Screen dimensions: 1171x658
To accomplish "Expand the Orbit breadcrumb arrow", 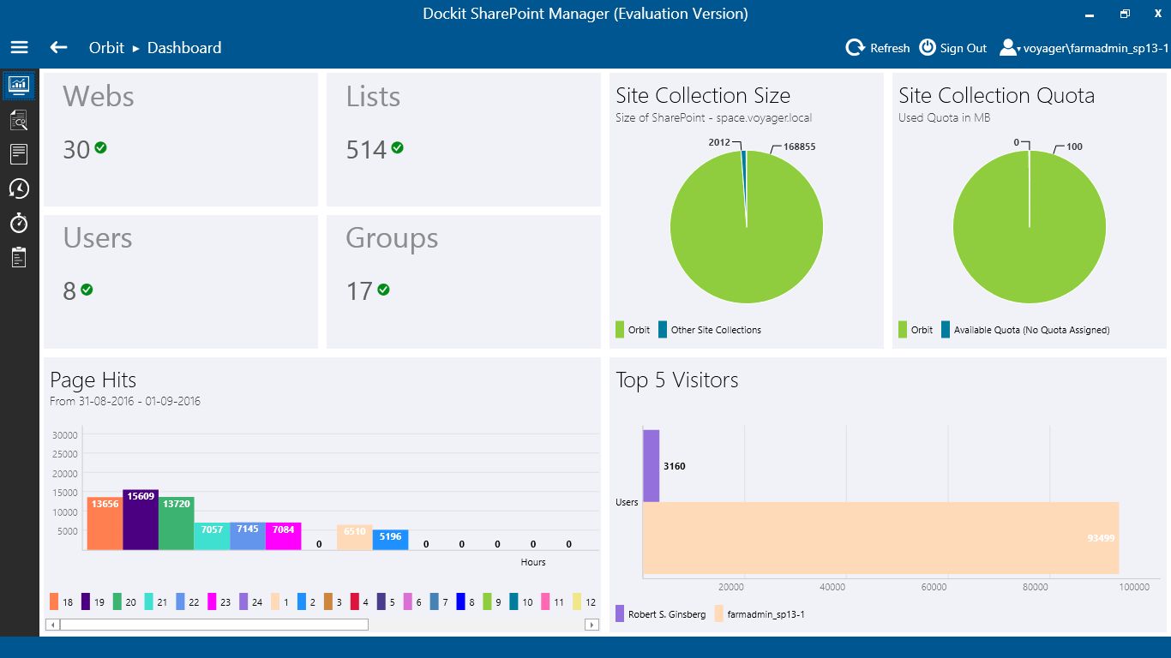I will [135, 49].
